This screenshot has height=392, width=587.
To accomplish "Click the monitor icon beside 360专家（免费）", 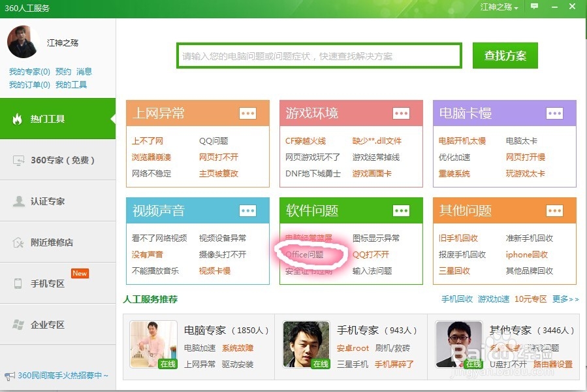I will click(x=18, y=161).
